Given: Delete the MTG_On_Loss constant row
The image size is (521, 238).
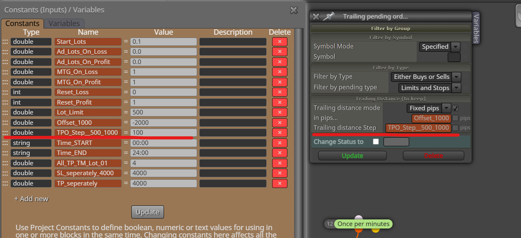Looking at the screenshot, I should [280, 72].
